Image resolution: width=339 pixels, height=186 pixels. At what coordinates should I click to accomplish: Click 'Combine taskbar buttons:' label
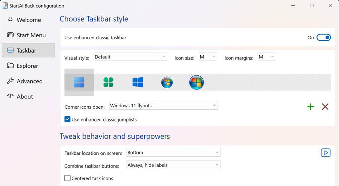[x=92, y=166]
